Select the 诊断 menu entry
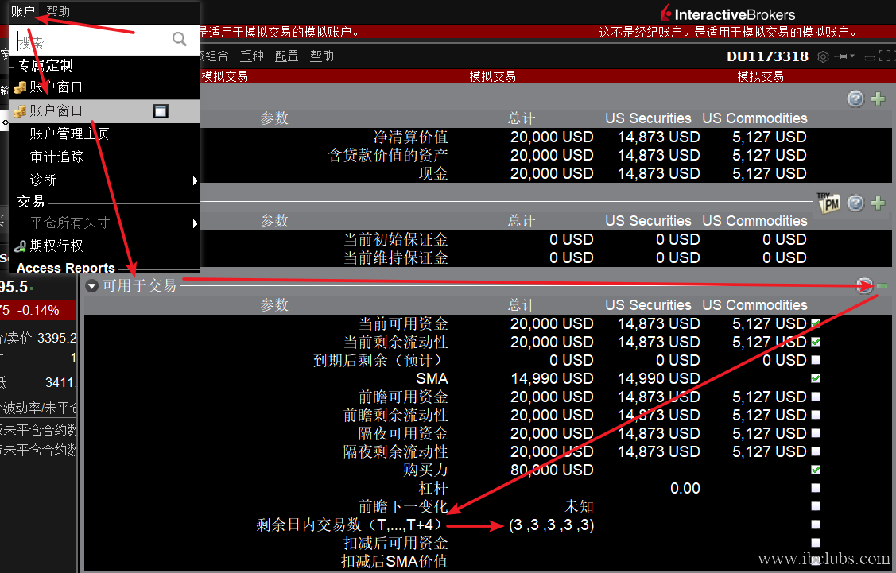The width and height of the screenshot is (896, 573). (x=43, y=180)
